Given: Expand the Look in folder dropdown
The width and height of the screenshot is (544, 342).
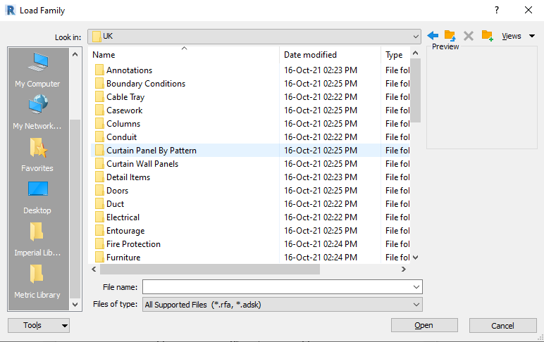Looking at the screenshot, I should [x=416, y=37].
